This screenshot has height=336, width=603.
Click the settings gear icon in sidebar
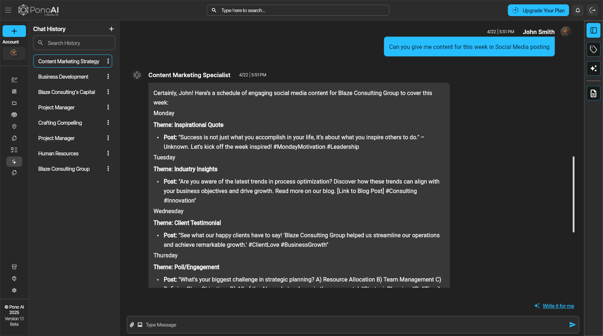click(14, 290)
